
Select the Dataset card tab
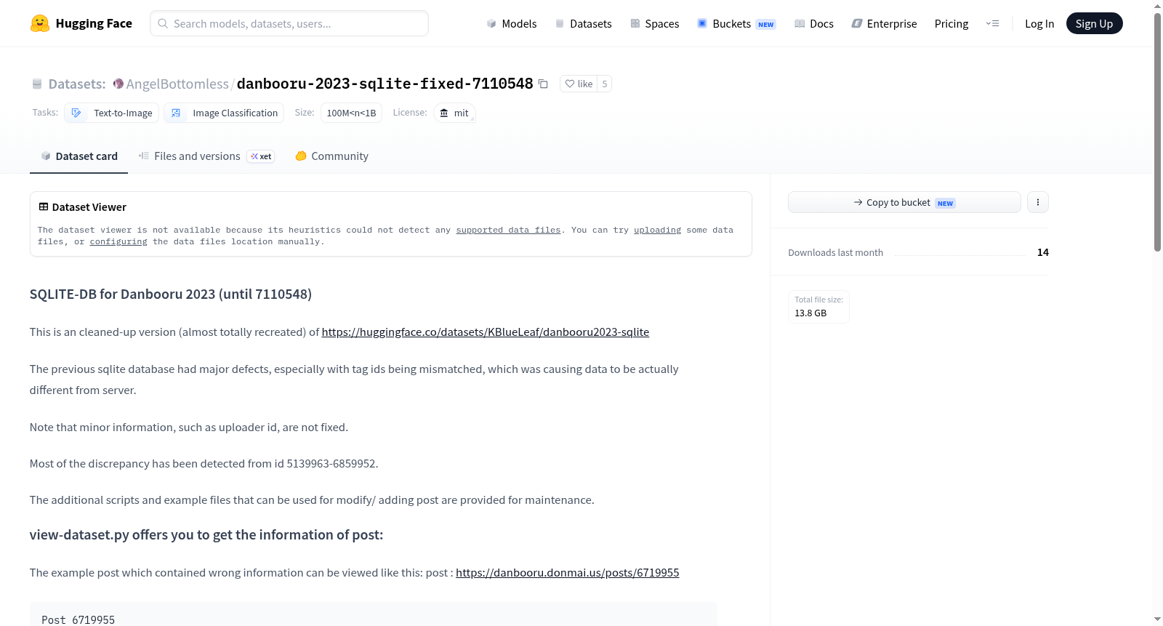pos(79,156)
